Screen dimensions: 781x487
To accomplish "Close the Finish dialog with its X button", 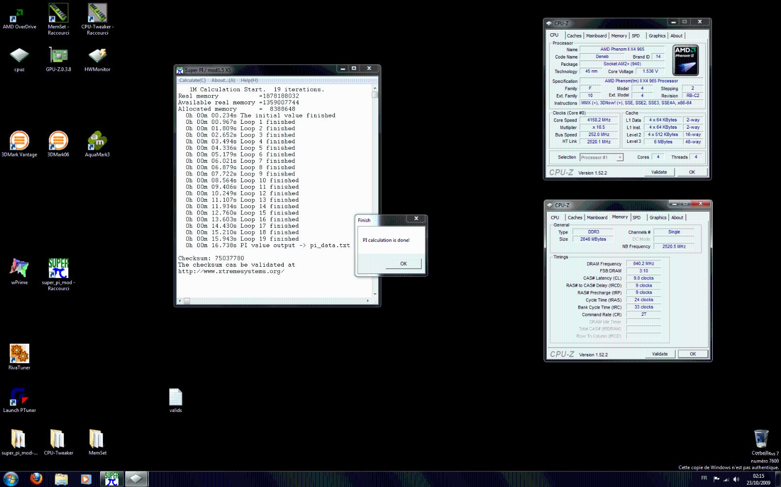I will tap(416, 218).
